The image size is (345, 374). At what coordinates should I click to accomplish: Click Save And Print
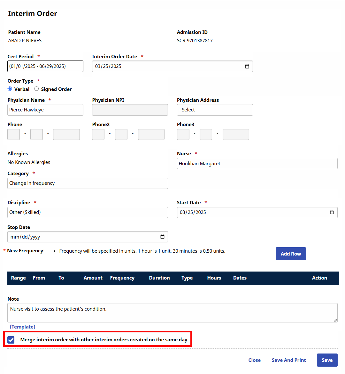pos(288,360)
